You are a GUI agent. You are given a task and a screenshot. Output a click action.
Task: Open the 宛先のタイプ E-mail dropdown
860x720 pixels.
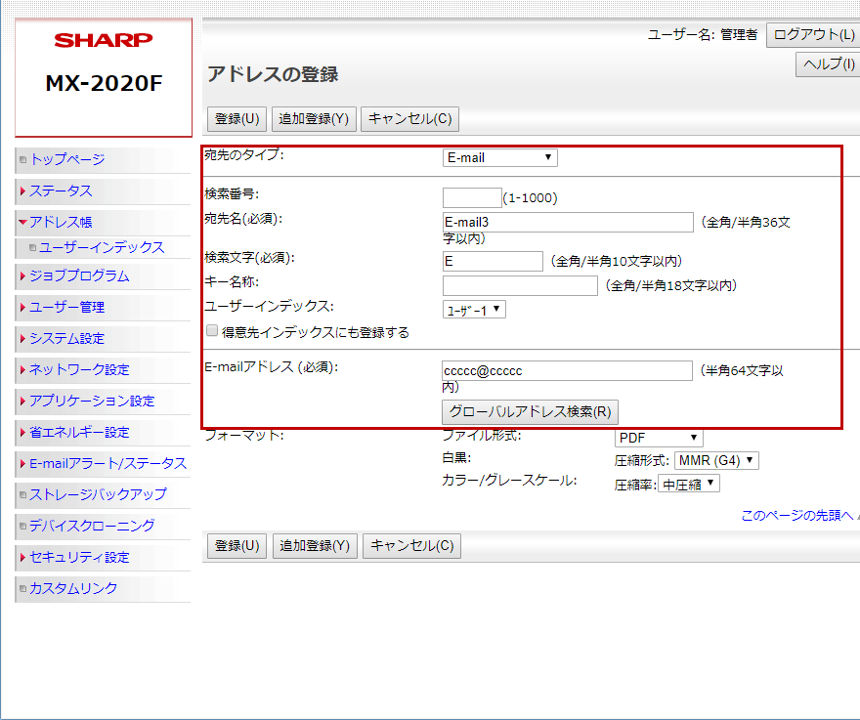(x=499, y=157)
